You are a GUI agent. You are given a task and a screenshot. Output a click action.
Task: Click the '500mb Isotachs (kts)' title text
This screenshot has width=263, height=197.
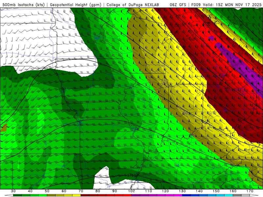(24, 5)
